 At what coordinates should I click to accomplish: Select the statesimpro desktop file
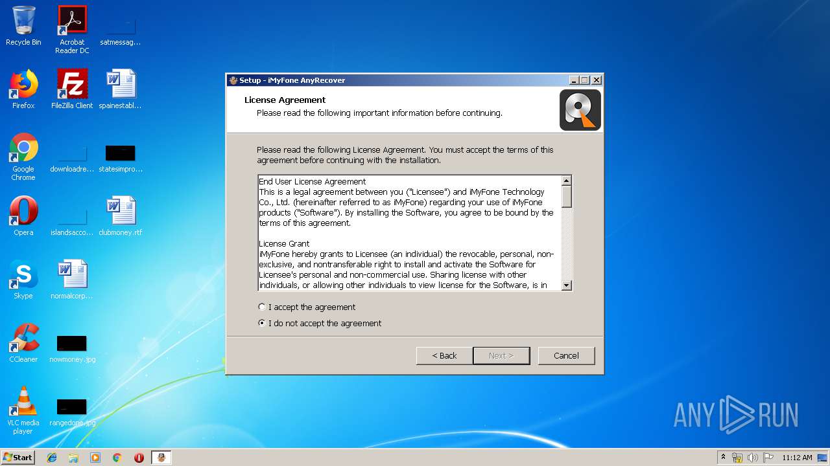click(120, 159)
